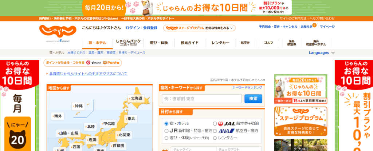Click the クチコミ photo thumbnail

click(301, 145)
